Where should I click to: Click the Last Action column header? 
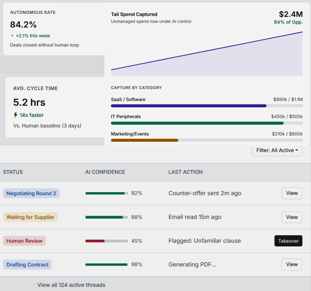pyautogui.click(x=185, y=172)
